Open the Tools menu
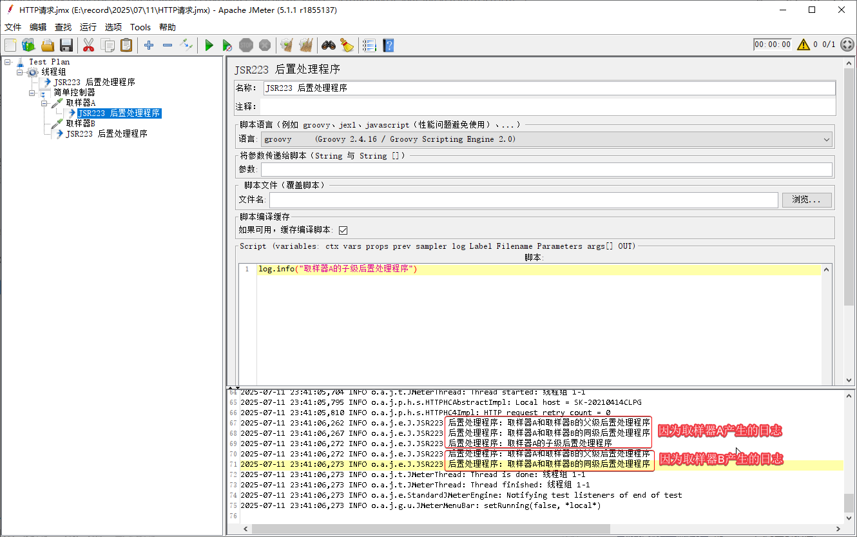The width and height of the screenshot is (857, 537). (x=140, y=27)
